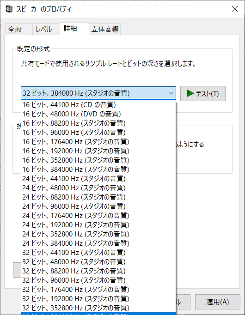Choose 16 ビット、44100 Hz (CD の音質)
Viewport: 245px width, 315px height.
[98, 105]
